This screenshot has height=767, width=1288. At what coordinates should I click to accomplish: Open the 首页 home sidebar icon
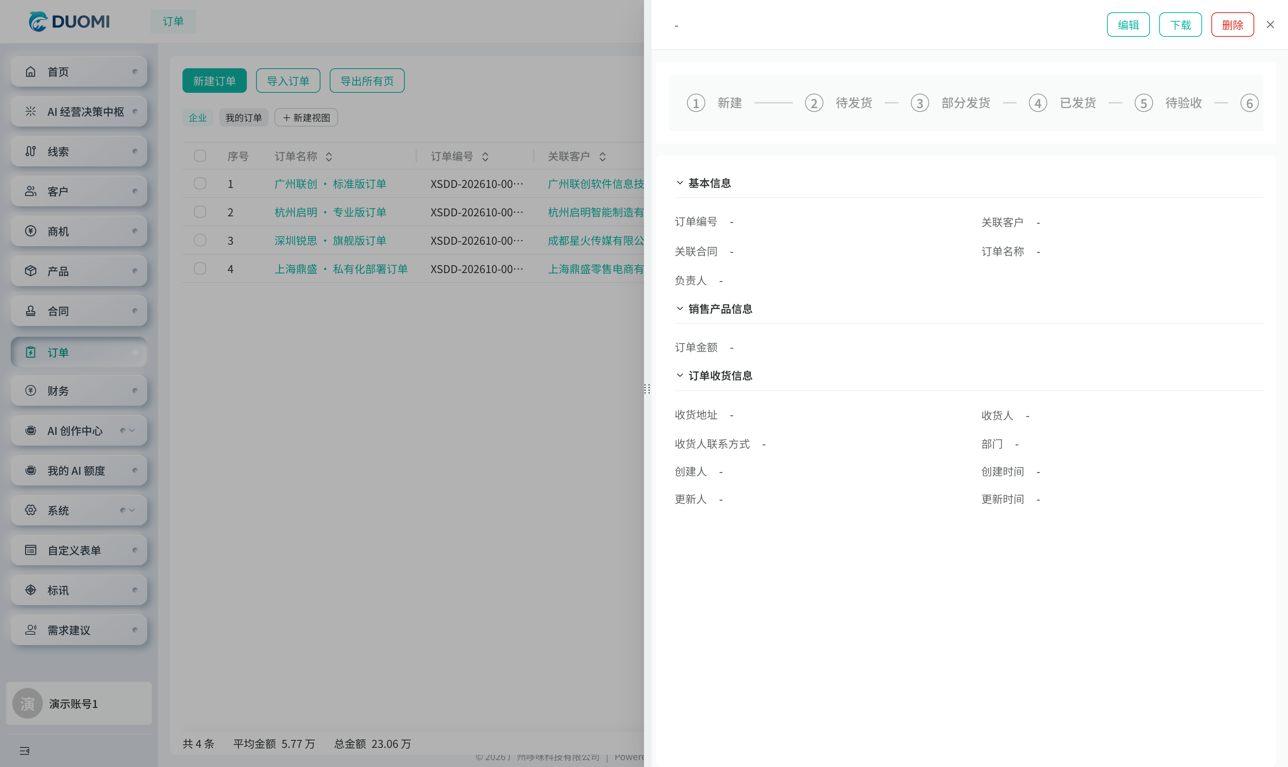(31, 72)
